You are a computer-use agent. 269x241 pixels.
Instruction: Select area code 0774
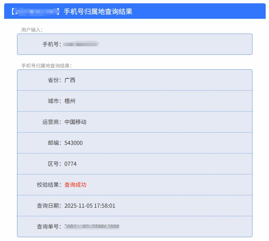pos(70,164)
